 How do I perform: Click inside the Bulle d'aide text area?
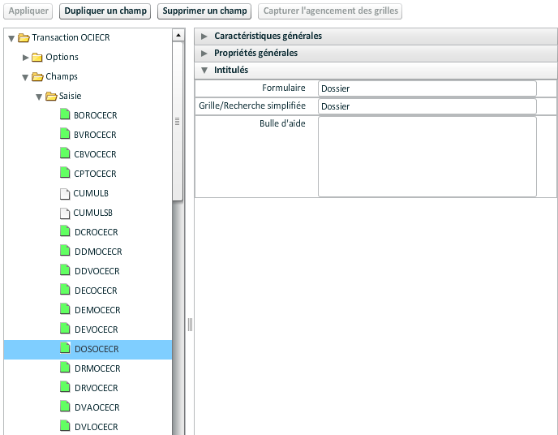(427, 157)
